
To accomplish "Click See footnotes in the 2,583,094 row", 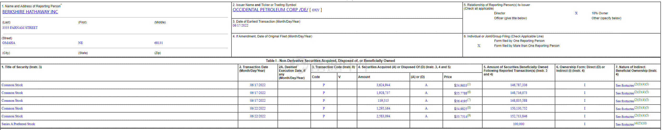I will tap(625, 117).
